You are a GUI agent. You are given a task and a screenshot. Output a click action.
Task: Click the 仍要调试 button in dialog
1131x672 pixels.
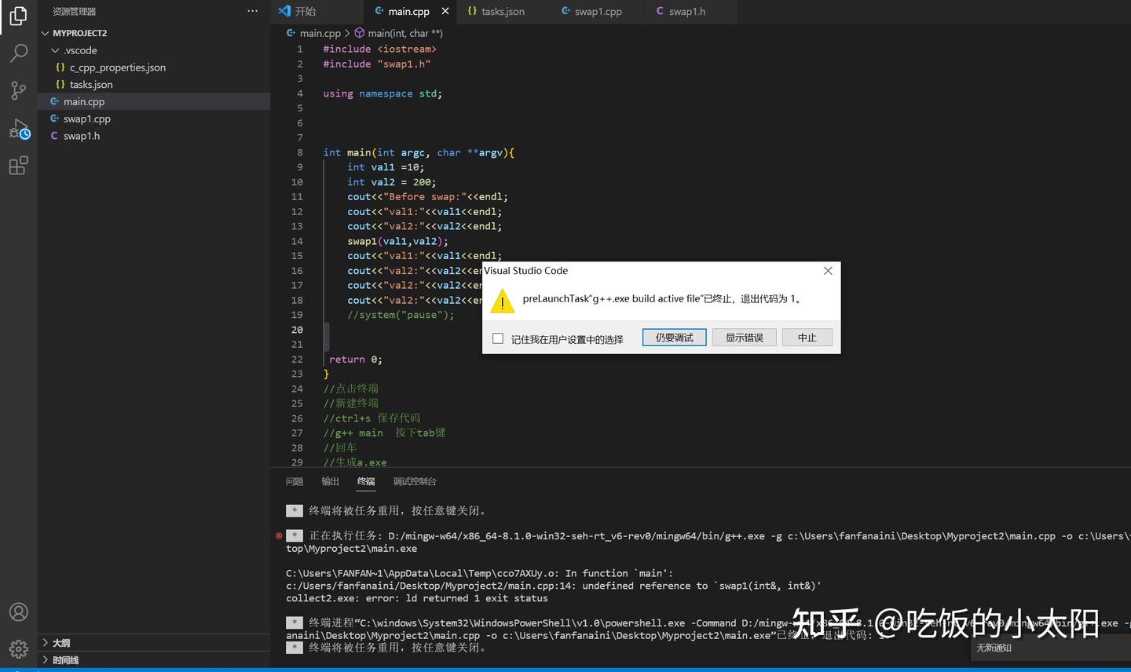click(x=674, y=337)
